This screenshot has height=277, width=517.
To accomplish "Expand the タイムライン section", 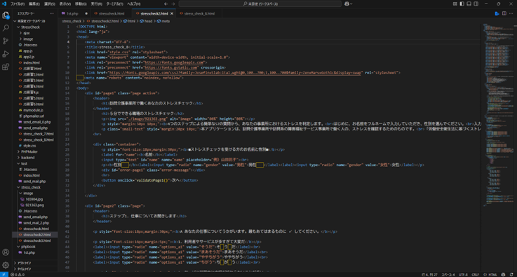I will [35, 269].
